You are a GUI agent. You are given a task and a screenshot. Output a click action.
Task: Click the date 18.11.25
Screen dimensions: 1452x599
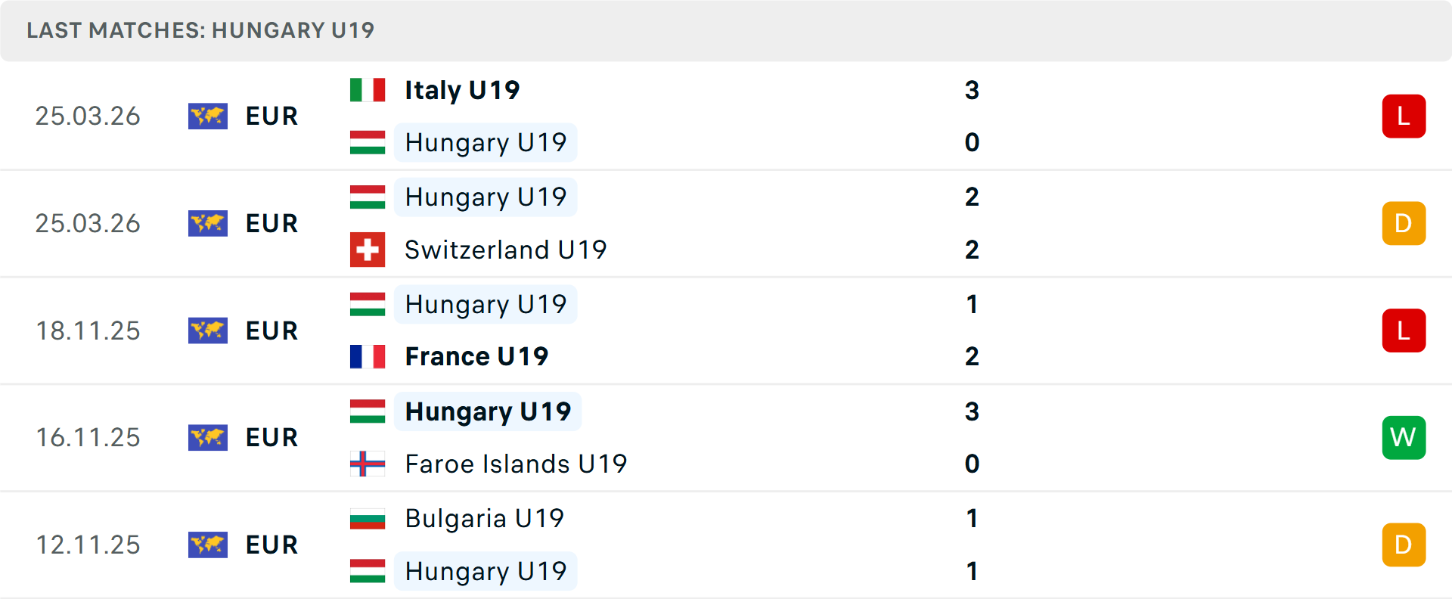coord(88,331)
